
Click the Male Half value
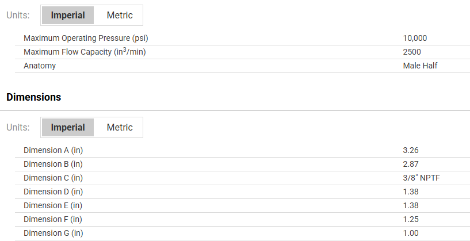click(x=420, y=66)
